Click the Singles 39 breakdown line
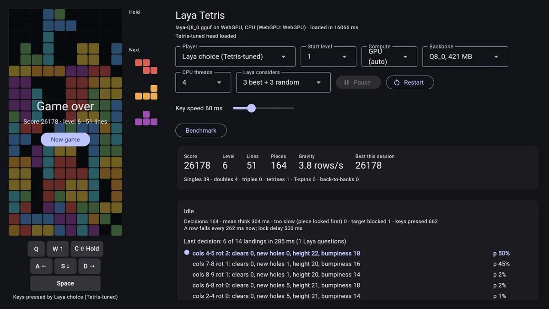 pos(271,179)
